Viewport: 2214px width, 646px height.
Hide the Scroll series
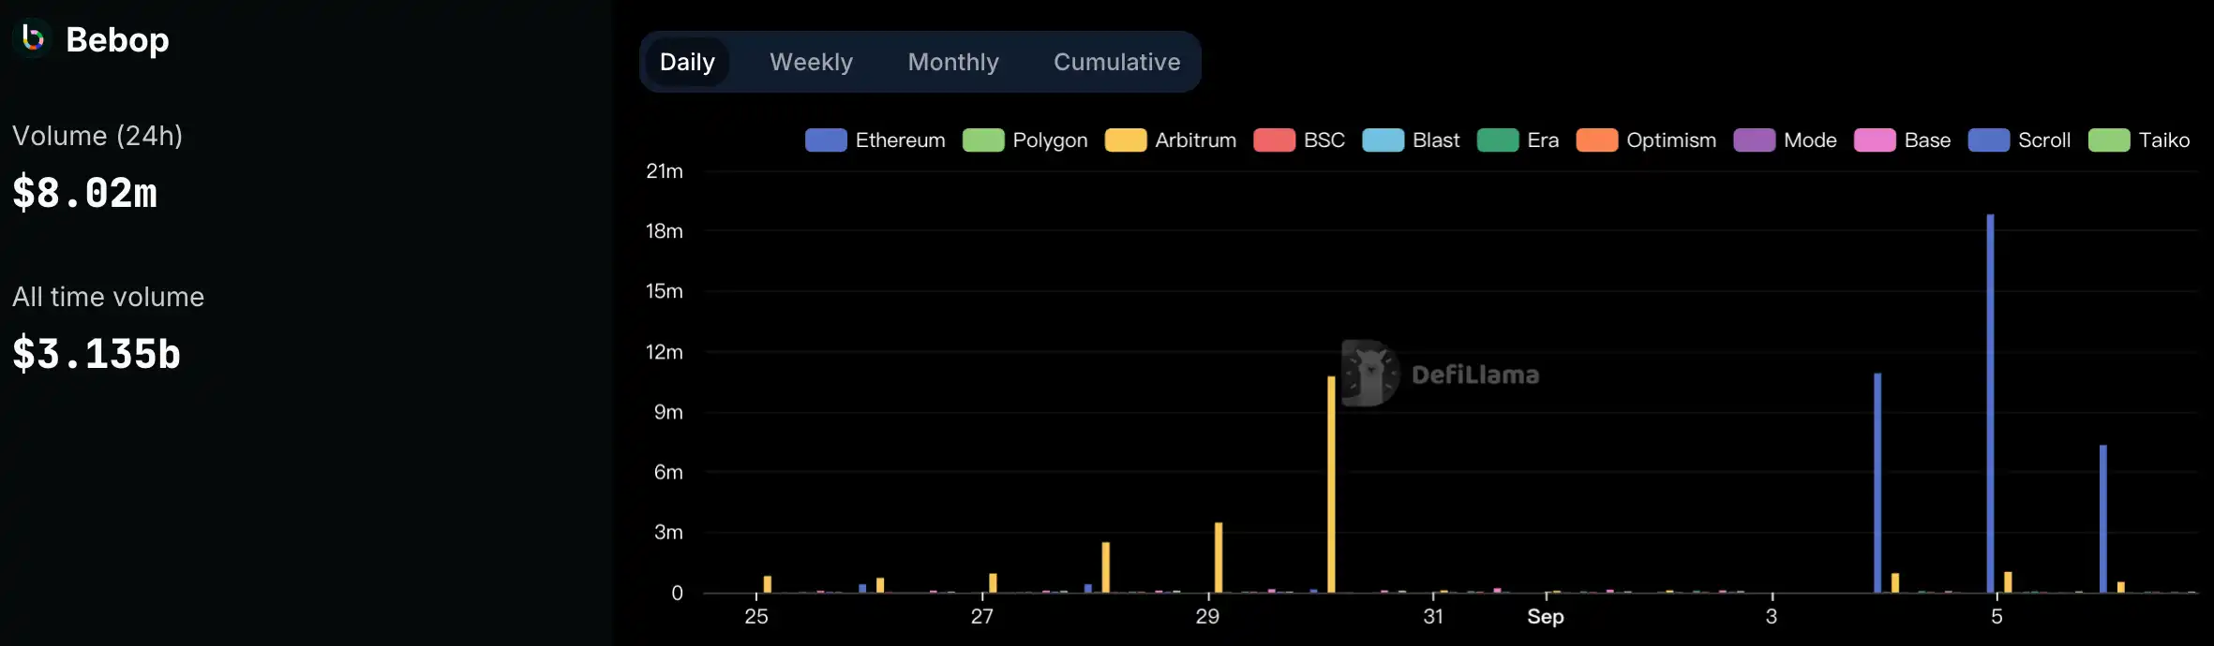[x=2020, y=140]
